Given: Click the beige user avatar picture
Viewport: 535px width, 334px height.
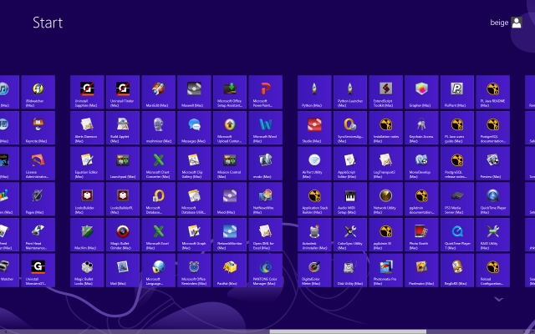Looking at the screenshot, I should click(x=517, y=23).
